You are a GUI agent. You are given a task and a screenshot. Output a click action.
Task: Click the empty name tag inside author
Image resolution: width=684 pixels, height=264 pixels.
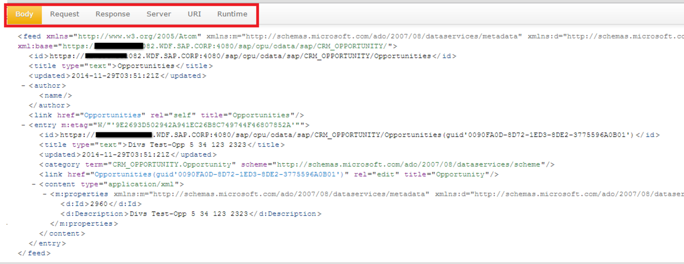tap(56, 96)
